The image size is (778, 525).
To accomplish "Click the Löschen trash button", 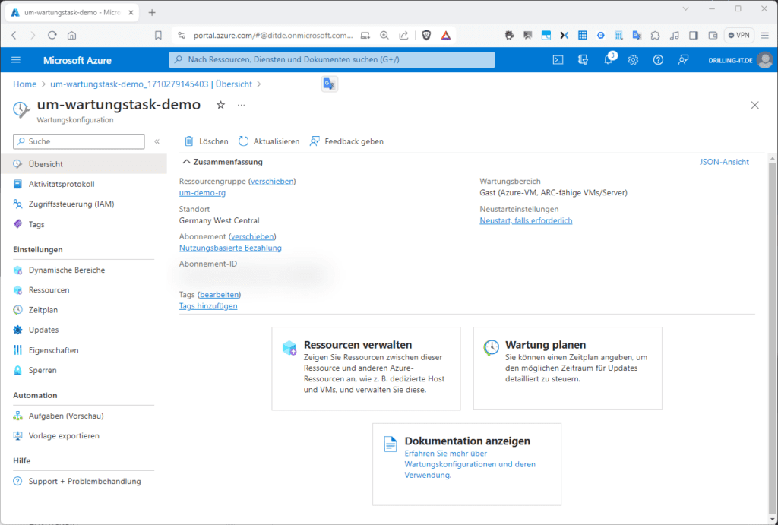I will pyautogui.click(x=207, y=141).
